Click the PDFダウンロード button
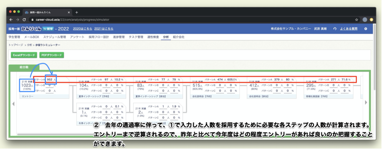 click(52, 55)
